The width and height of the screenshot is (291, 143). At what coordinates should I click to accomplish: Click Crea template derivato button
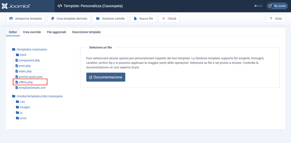point(69,18)
